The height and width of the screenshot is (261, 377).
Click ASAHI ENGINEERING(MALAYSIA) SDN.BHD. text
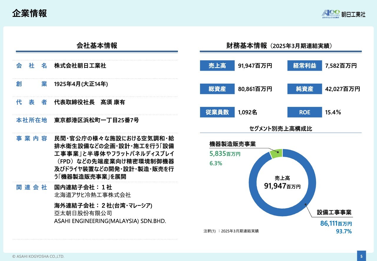pos(110,221)
